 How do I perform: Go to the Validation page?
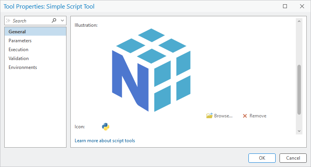click(x=19, y=59)
